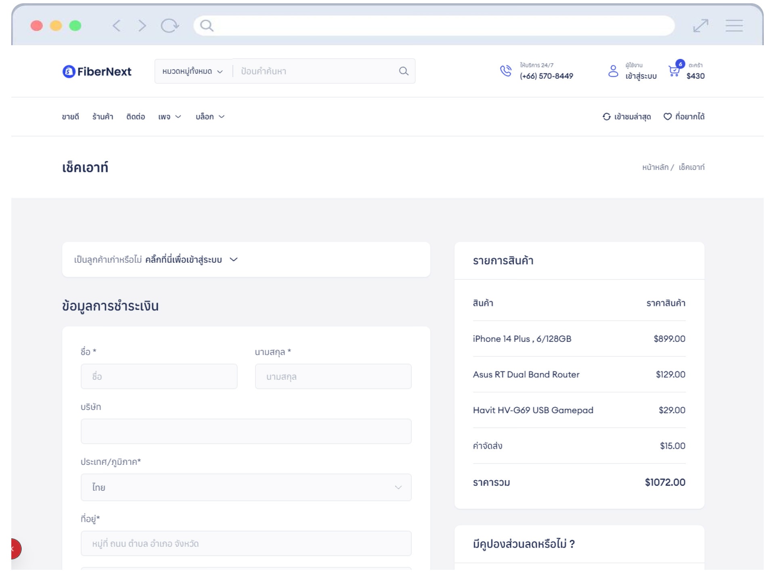
Task: Open the shopping cart icon
Action: tap(674, 71)
